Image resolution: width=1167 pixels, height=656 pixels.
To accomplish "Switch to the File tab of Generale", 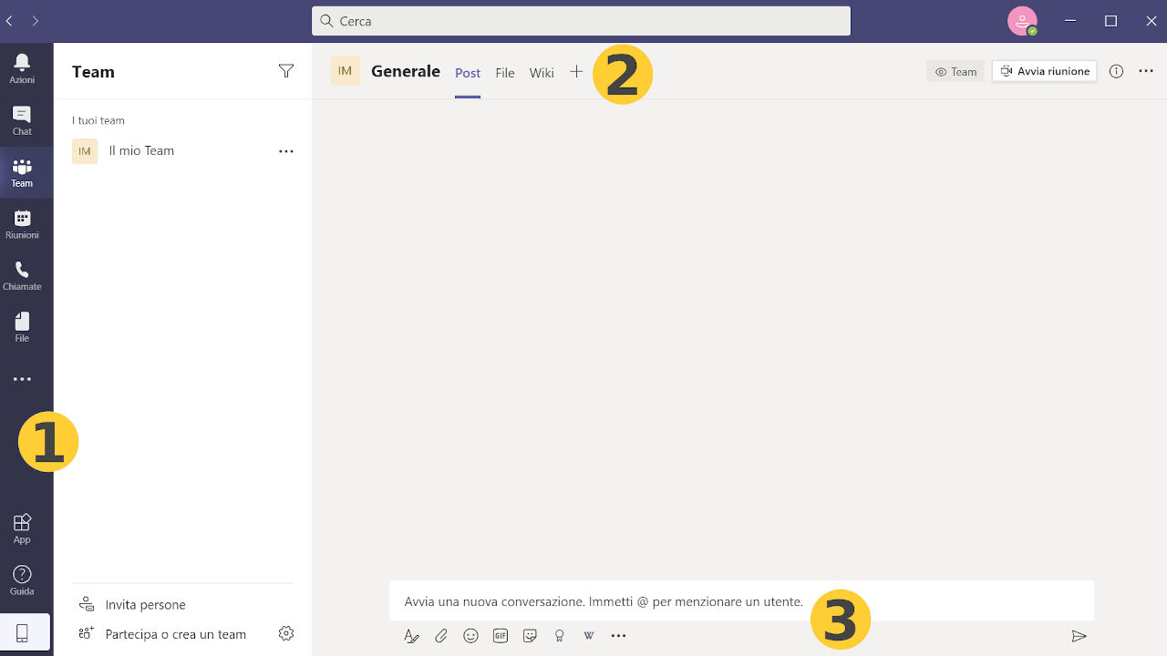I will 505,73.
